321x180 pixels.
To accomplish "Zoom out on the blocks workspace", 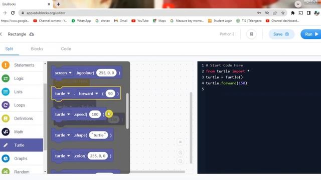I will [181, 161].
